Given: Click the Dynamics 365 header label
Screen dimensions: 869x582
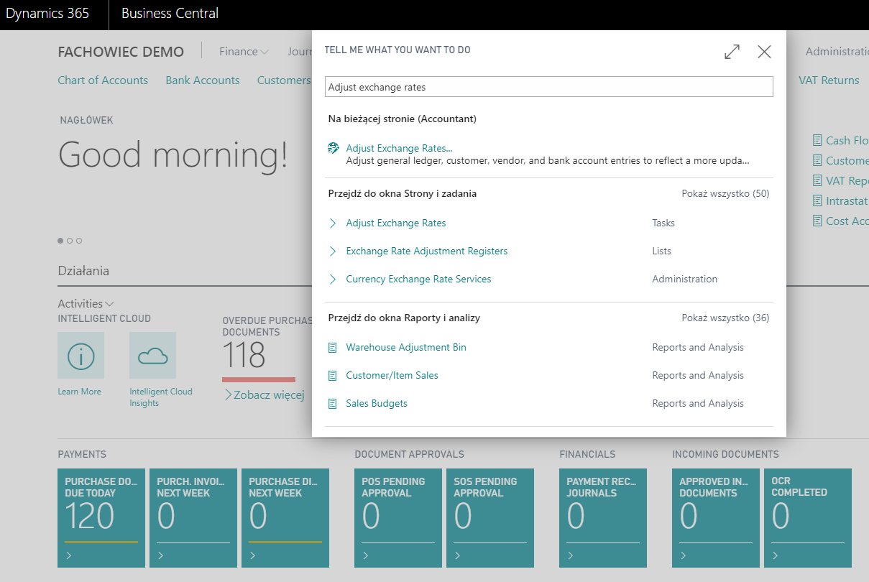Looking at the screenshot, I should pyautogui.click(x=47, y=14).
